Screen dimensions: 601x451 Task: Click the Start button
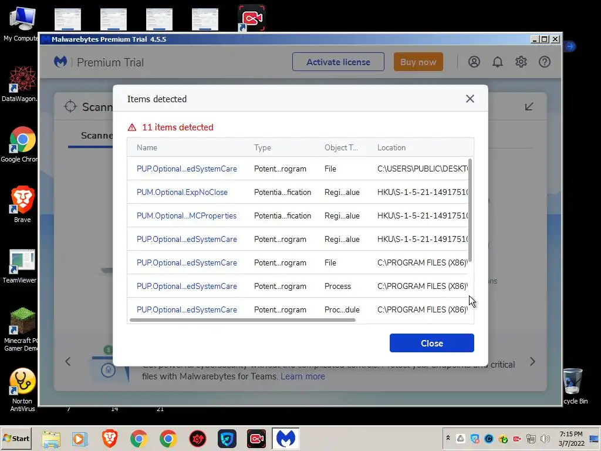click(16, 438)
